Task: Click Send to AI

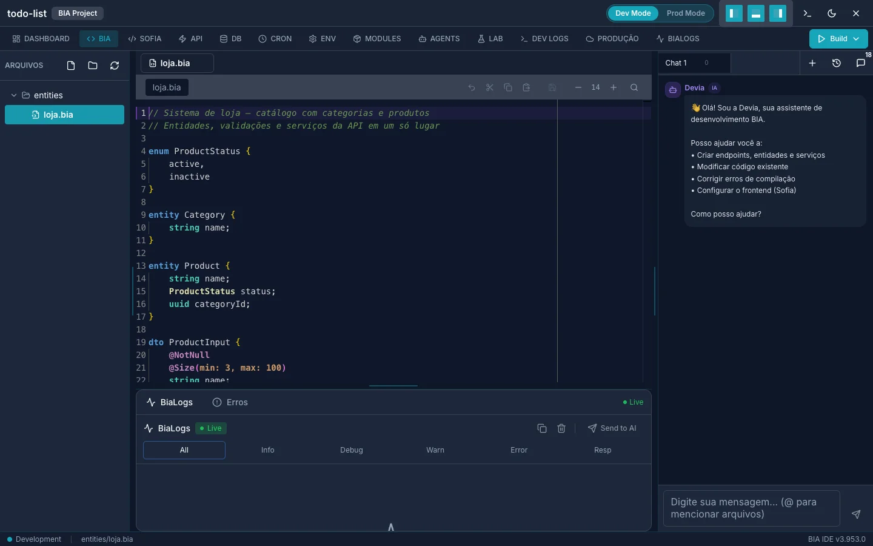Action: point(612,428)
